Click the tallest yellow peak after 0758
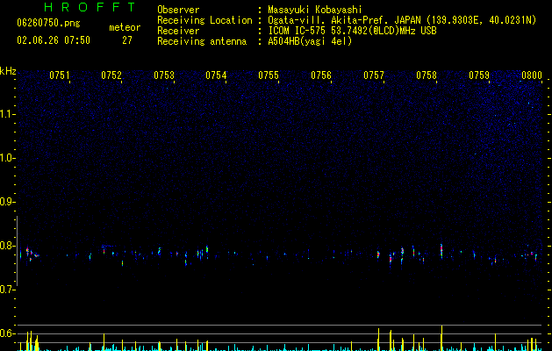The image size is (552, 351). (x=441, y=338)
